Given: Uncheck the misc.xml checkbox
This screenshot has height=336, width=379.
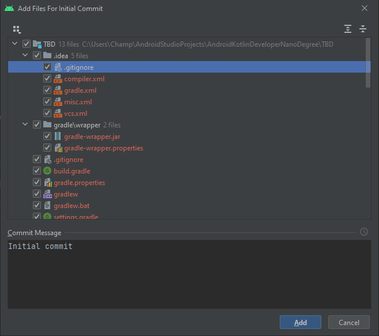Looking at the screenshot, I should (47, 101).
